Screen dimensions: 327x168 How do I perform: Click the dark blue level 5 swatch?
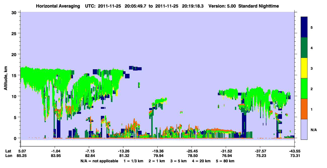coord(304,27)
